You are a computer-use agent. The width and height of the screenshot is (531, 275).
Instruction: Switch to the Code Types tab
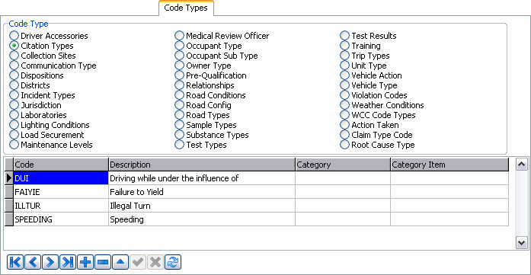[186, 8]
